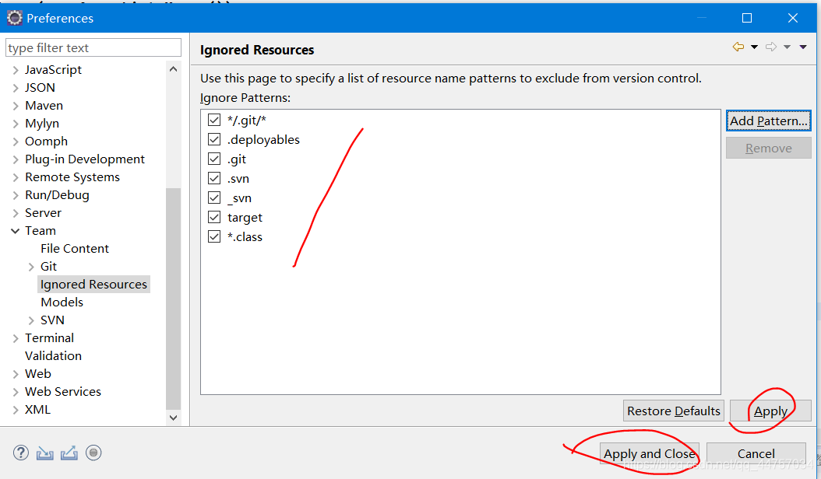Click the Oomph preference recorder icon
Viewport: 821px width, 479px height.
(93, 453)
